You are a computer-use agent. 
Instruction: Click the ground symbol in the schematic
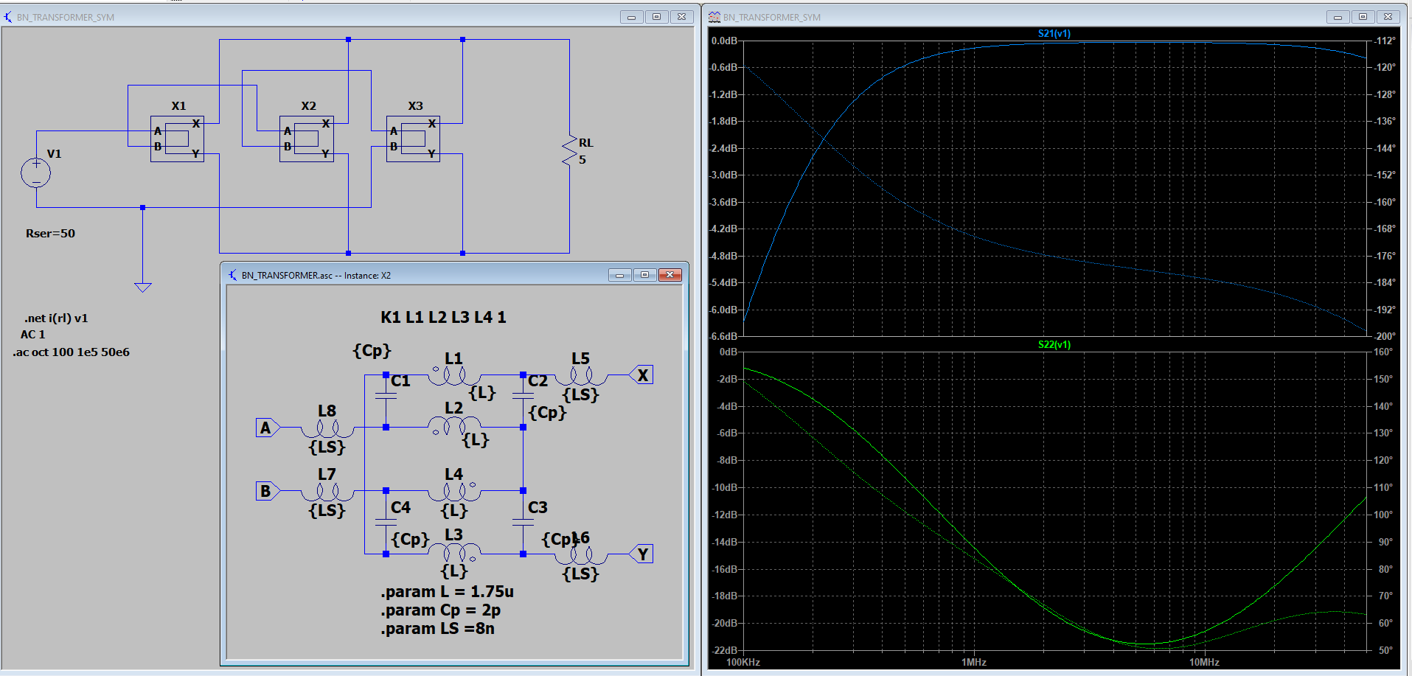[x=143, y=287]
